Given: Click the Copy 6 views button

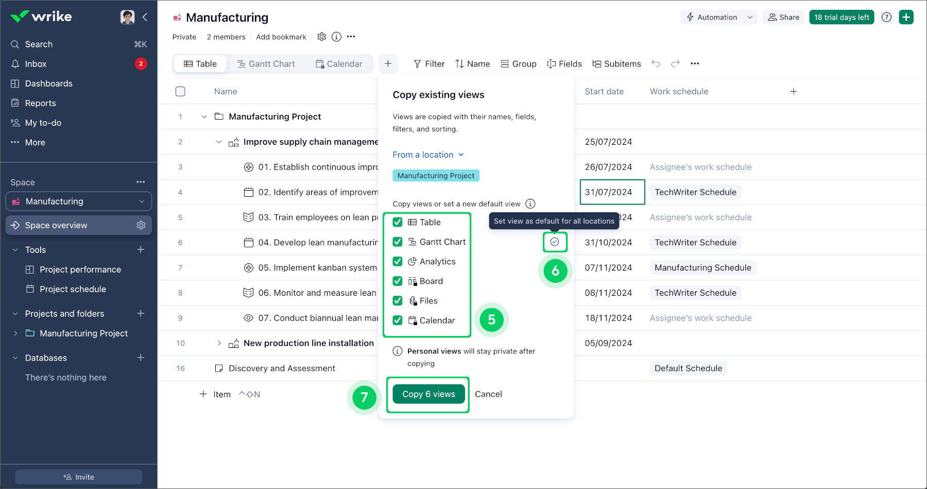Looking at the screenshot, I should [x=428, y=394].
